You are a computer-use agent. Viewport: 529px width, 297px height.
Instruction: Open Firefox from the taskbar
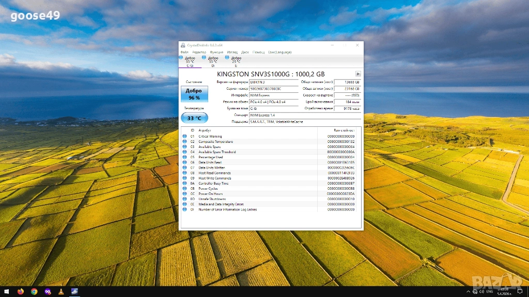pyautogui.click(x=21, y=292)
